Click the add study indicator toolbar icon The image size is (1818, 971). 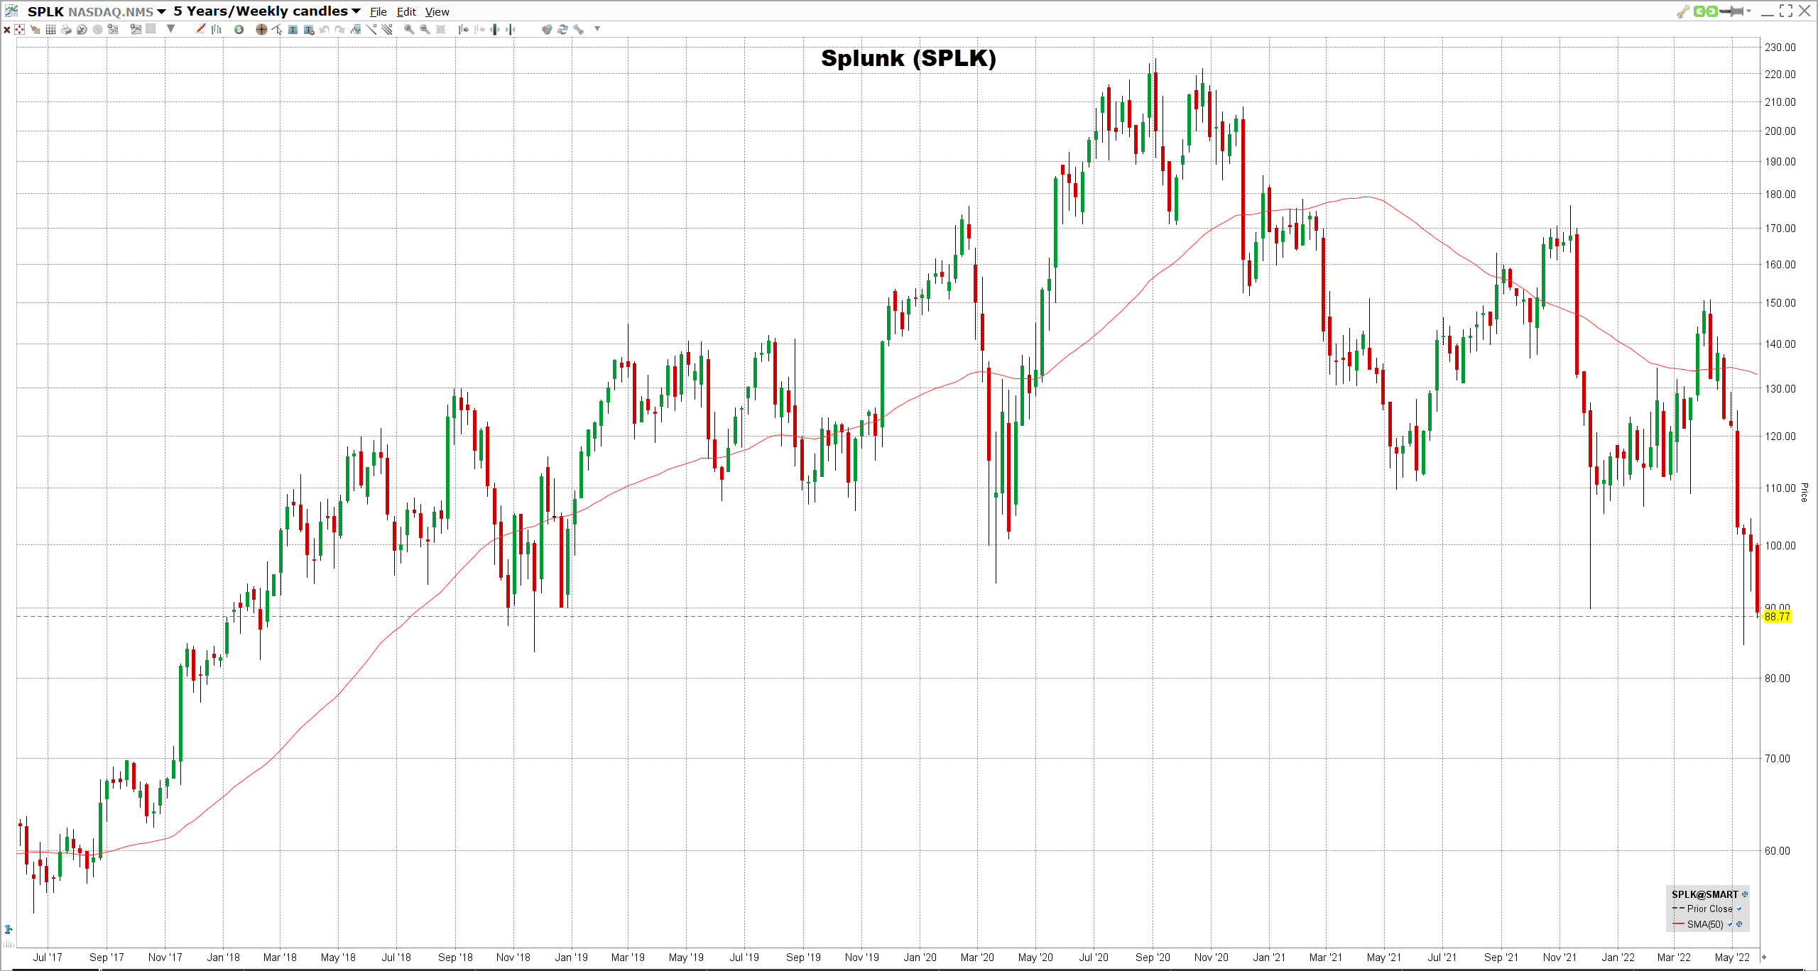tap(356, 29)
